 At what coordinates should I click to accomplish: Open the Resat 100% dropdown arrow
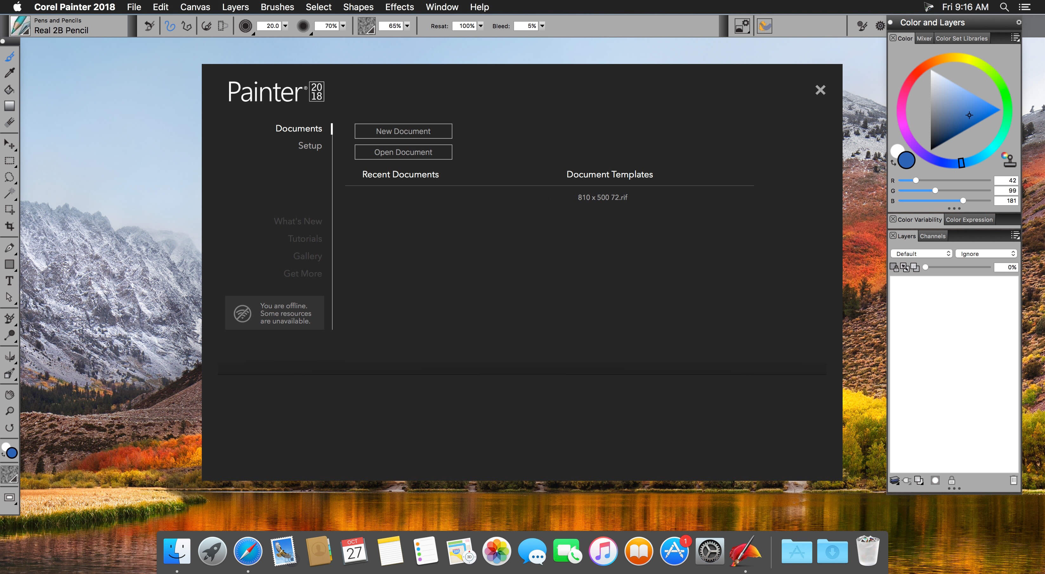tap(480, 26)
